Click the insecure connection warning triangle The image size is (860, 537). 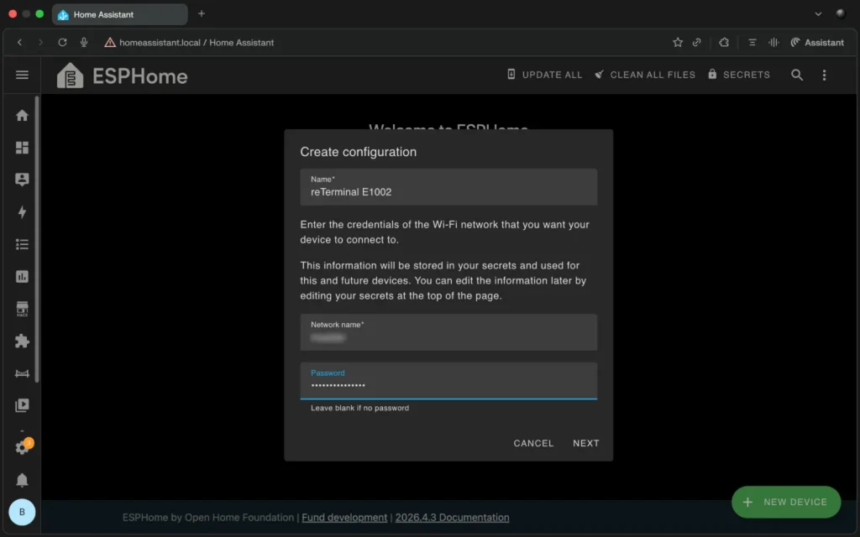[x=110, y=42]
